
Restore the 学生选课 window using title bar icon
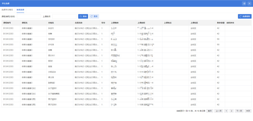pyautogui.click(x=244, y=3)
